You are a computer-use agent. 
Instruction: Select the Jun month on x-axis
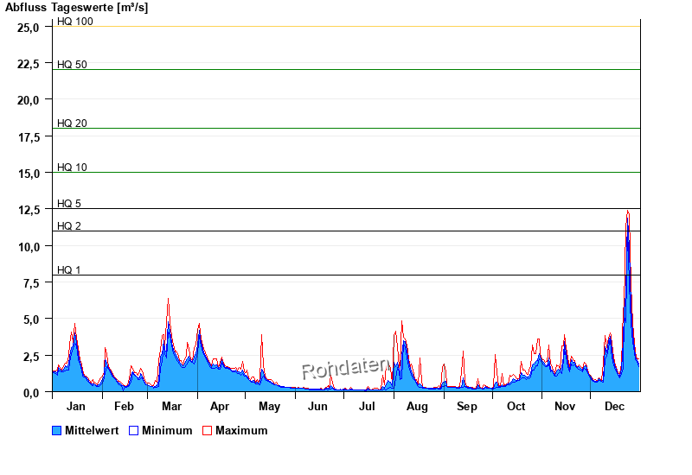(318, 407)
